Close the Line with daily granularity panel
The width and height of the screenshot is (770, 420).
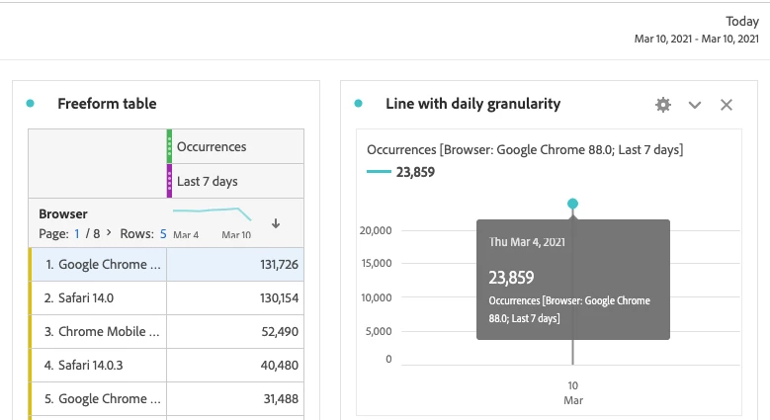(727, 105)
